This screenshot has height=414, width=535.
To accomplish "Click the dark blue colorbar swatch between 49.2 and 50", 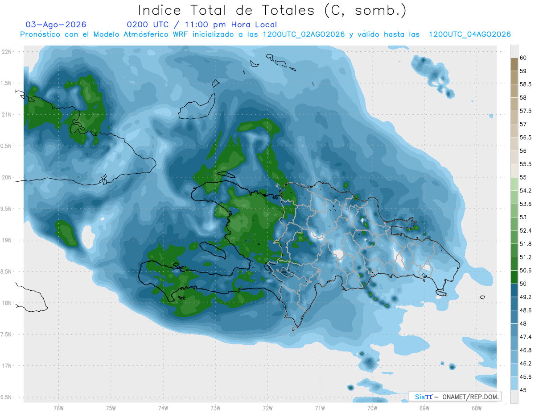I will (x=514, y=290).
